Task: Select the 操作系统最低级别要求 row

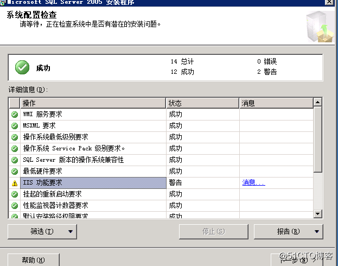Action: [x=161, y=137]
